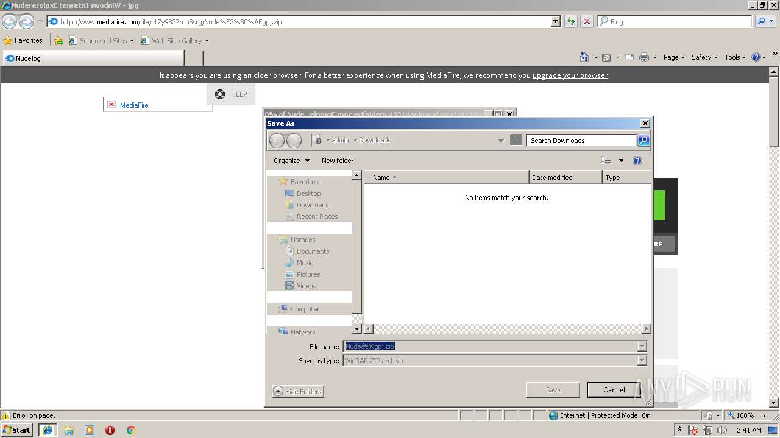Open the Organize dropdown menu
The height and width of the screenshot is (438, 780).
pos(291,161)
